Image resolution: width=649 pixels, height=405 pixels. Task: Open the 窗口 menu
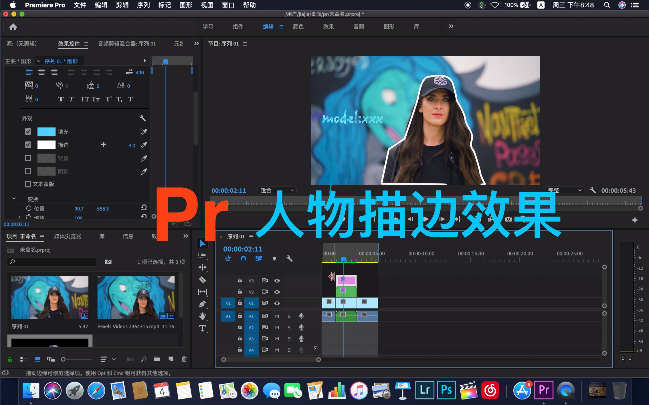[227, 5]
